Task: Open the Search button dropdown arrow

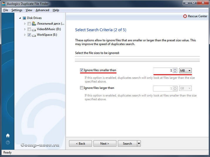Action: click(x=139, y=144)
